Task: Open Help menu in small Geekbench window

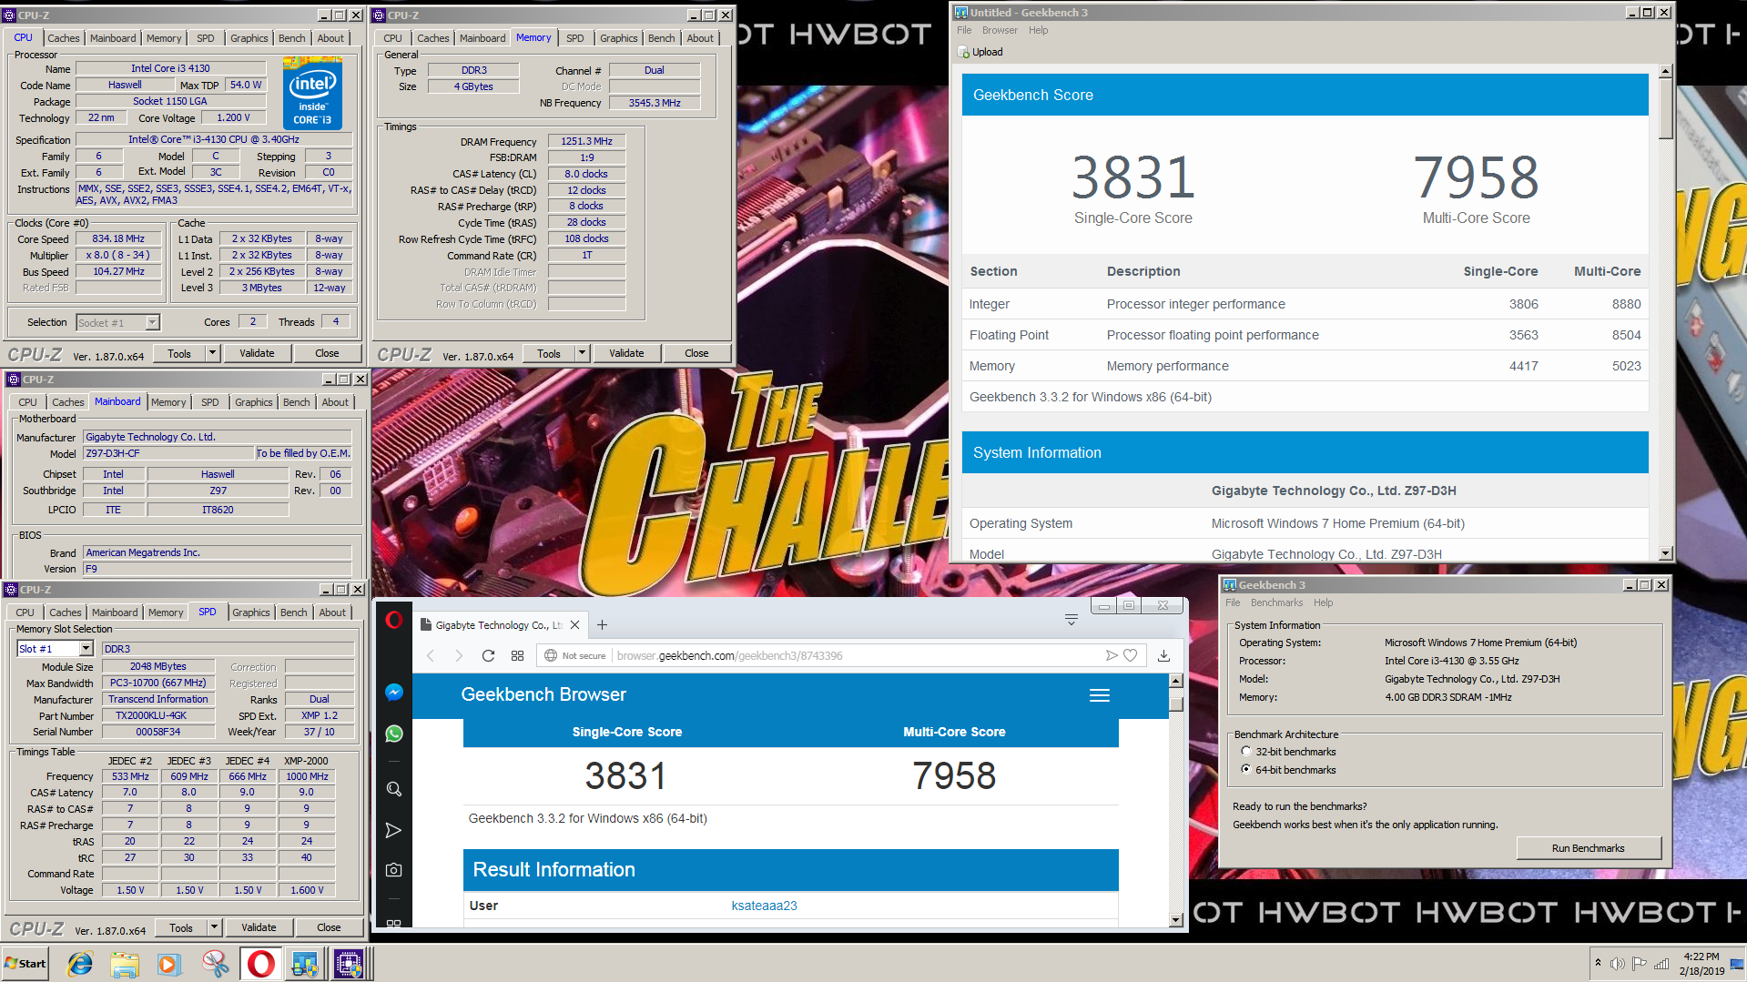Action: pyautogui.click(x=1323, y=602)
